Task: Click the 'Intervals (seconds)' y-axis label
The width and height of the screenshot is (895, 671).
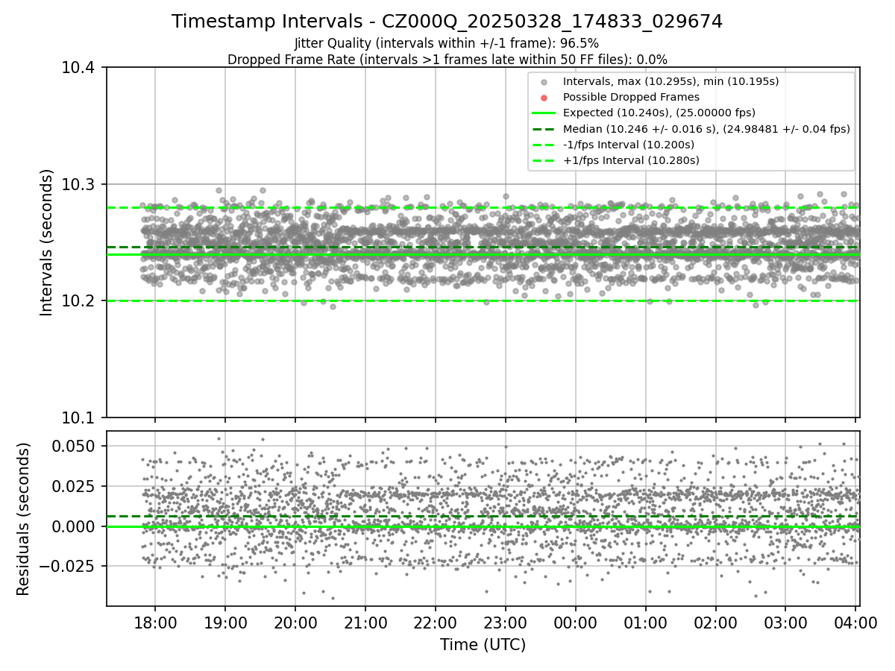Action: pyautogui.click(x=47, y=242)
